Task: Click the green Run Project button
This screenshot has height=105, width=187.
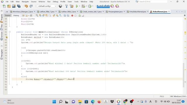Action: 77,6
